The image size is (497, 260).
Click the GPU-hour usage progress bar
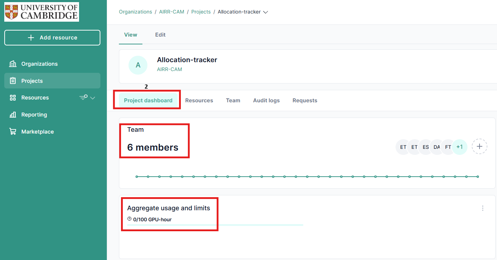click(215, 225)
